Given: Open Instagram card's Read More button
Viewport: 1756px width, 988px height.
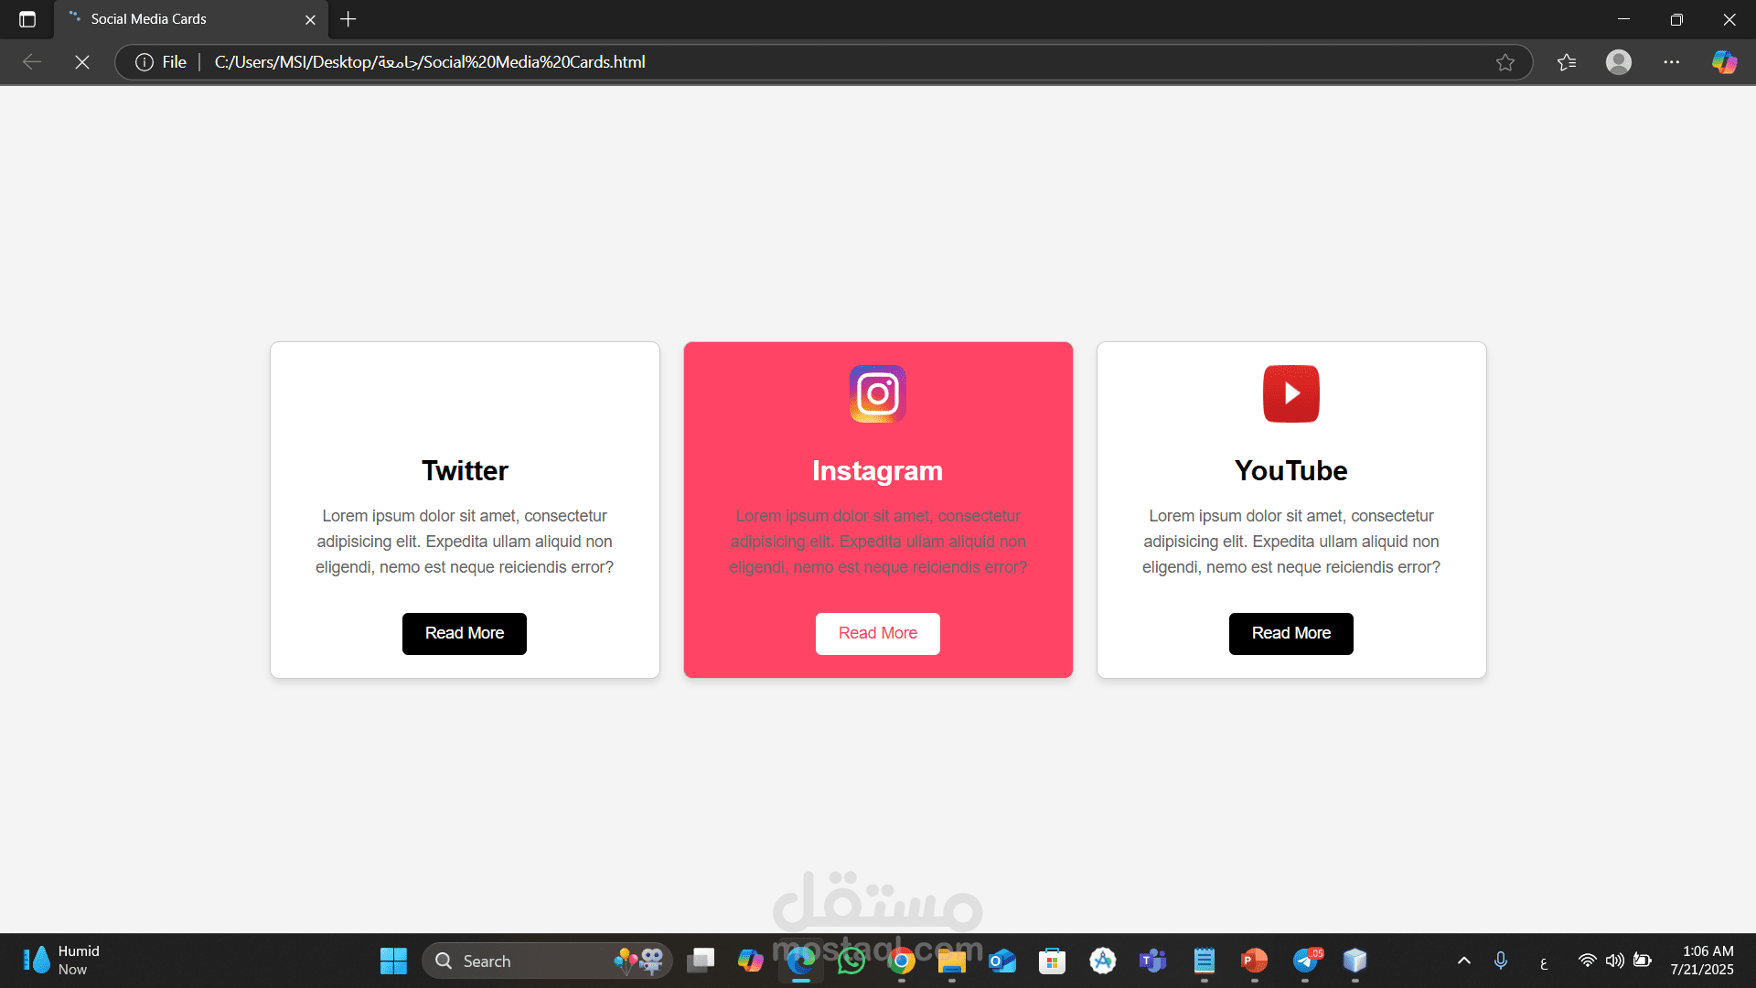Looking at the screenshot, I should pyautogui.click(x=878, y=633).
